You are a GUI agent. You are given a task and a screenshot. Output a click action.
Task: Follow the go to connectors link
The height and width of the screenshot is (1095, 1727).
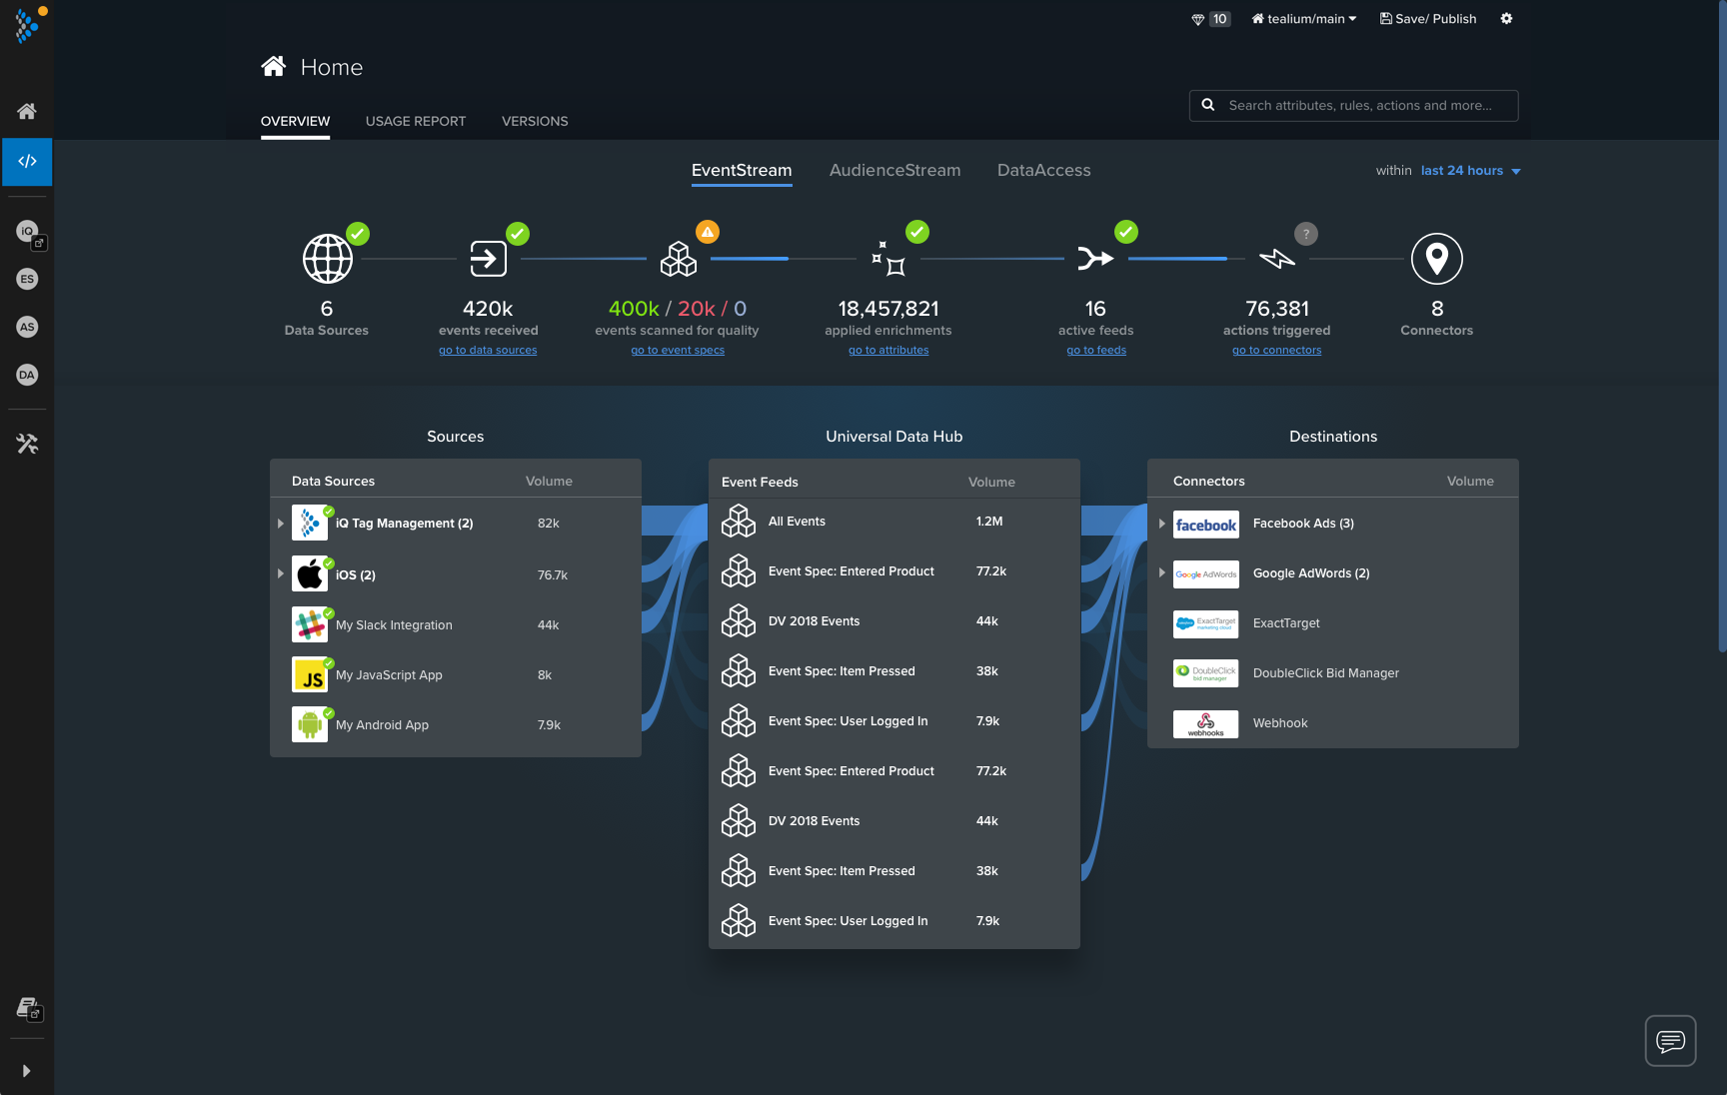click(1277, 350)
